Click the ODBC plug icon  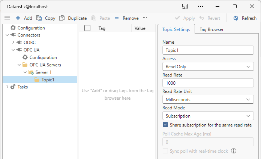tap(19, 42)
